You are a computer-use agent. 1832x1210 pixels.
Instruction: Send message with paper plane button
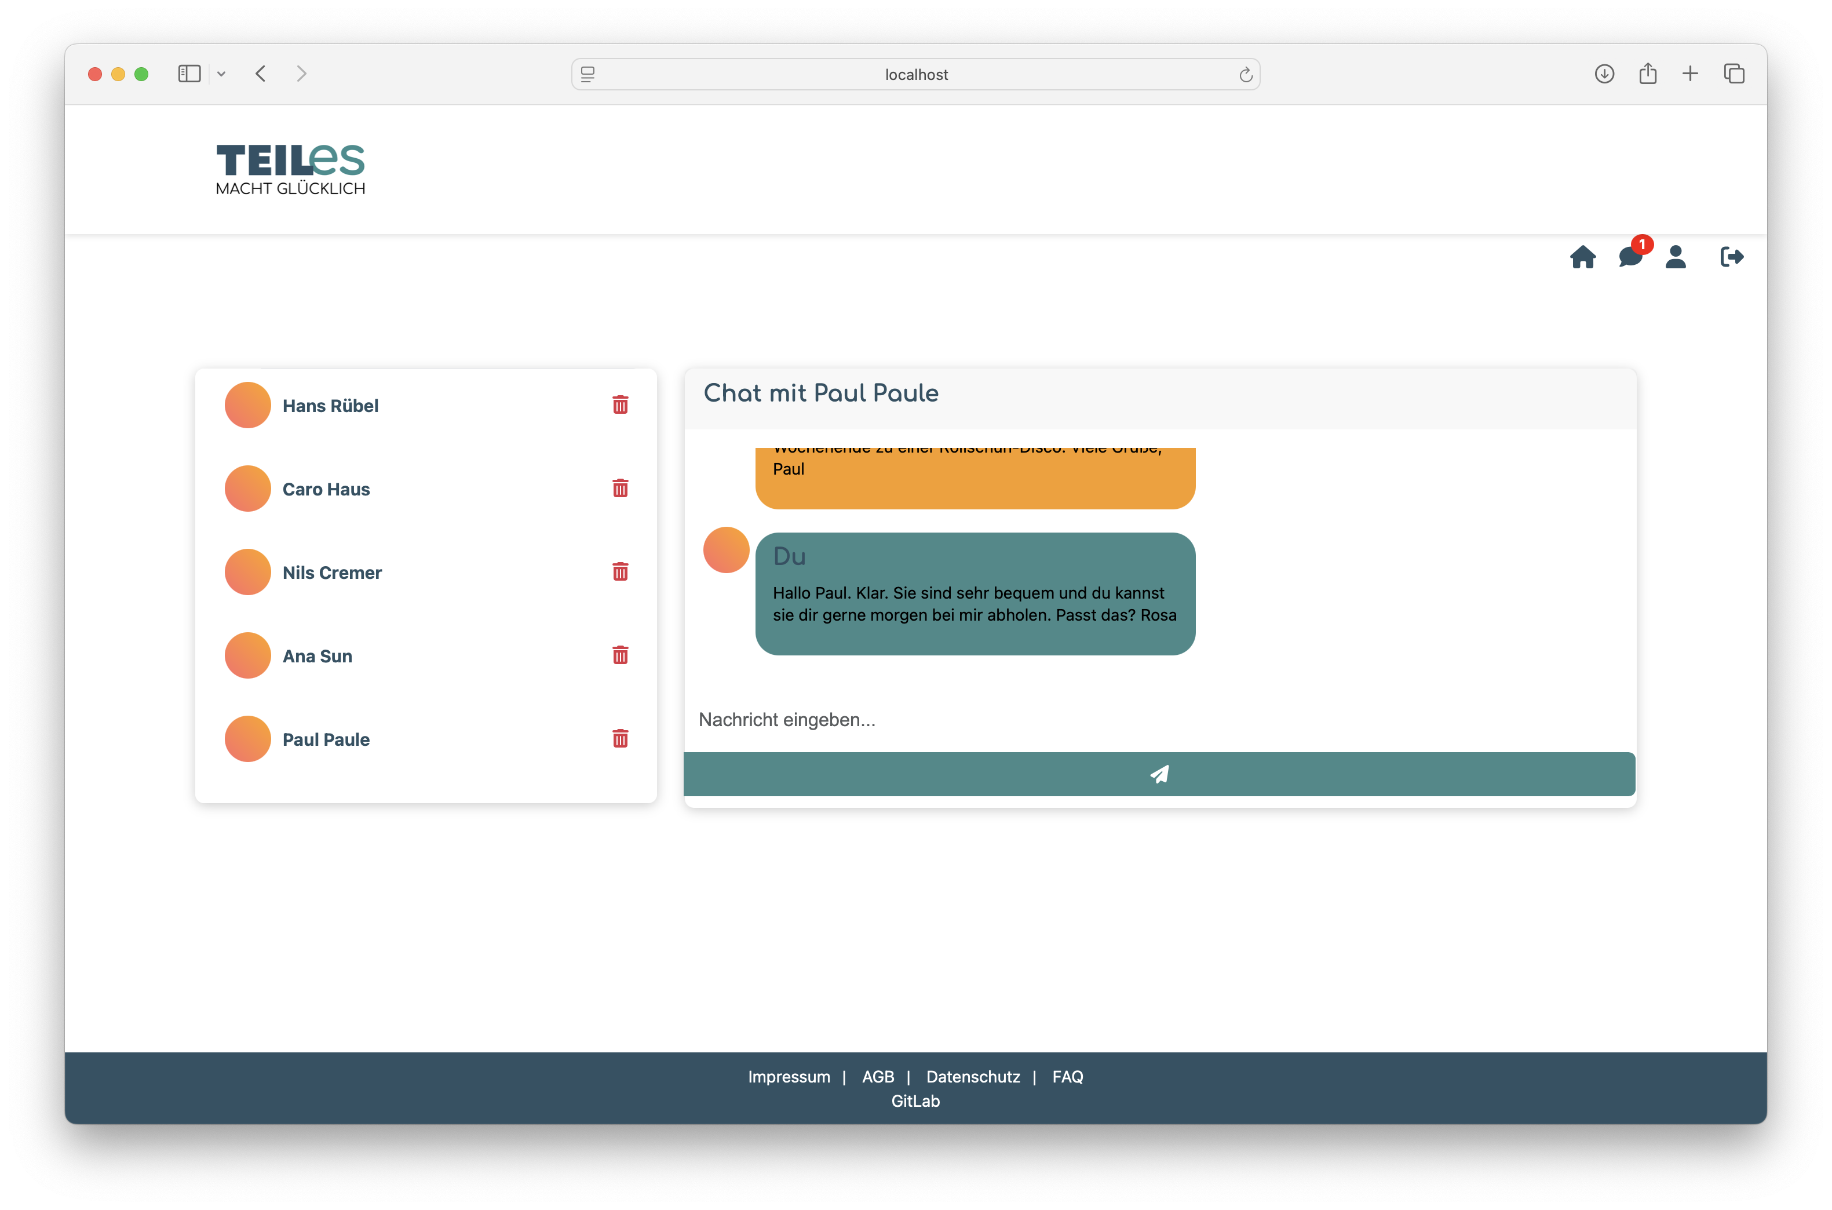click(1159, 774)
